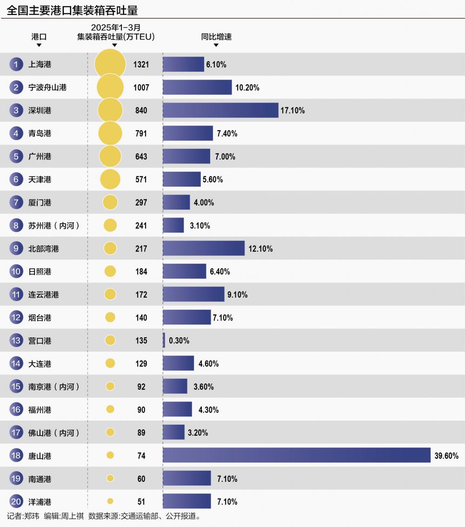465x527 pixels.
Task: Click the number 1 rank badge
Action: coord(16,65)
